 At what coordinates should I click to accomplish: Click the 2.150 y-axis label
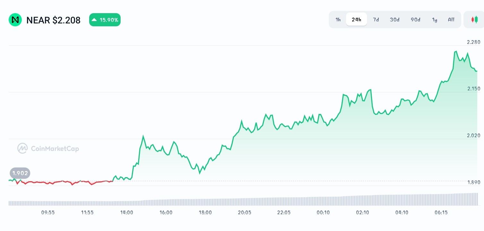coord(473,89)
